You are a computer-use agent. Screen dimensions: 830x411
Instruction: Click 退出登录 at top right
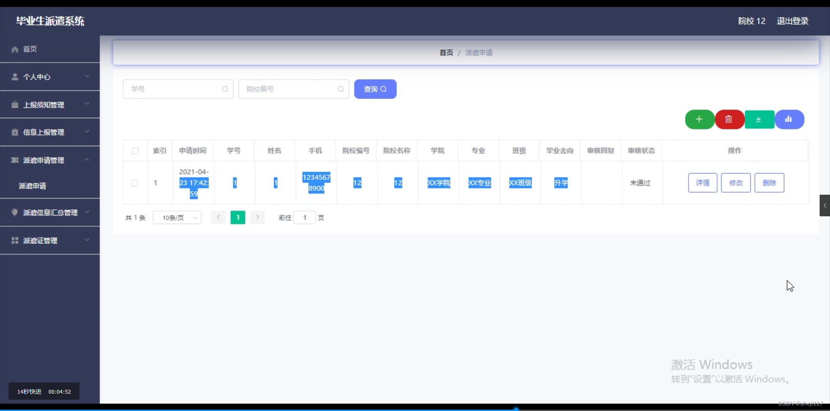tap(792, 21)
